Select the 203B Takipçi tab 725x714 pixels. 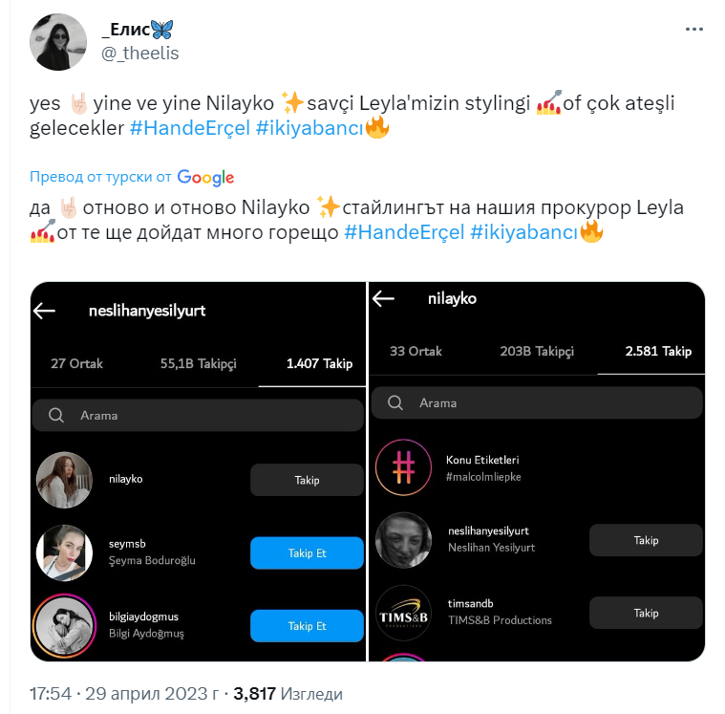coord(537,351)
